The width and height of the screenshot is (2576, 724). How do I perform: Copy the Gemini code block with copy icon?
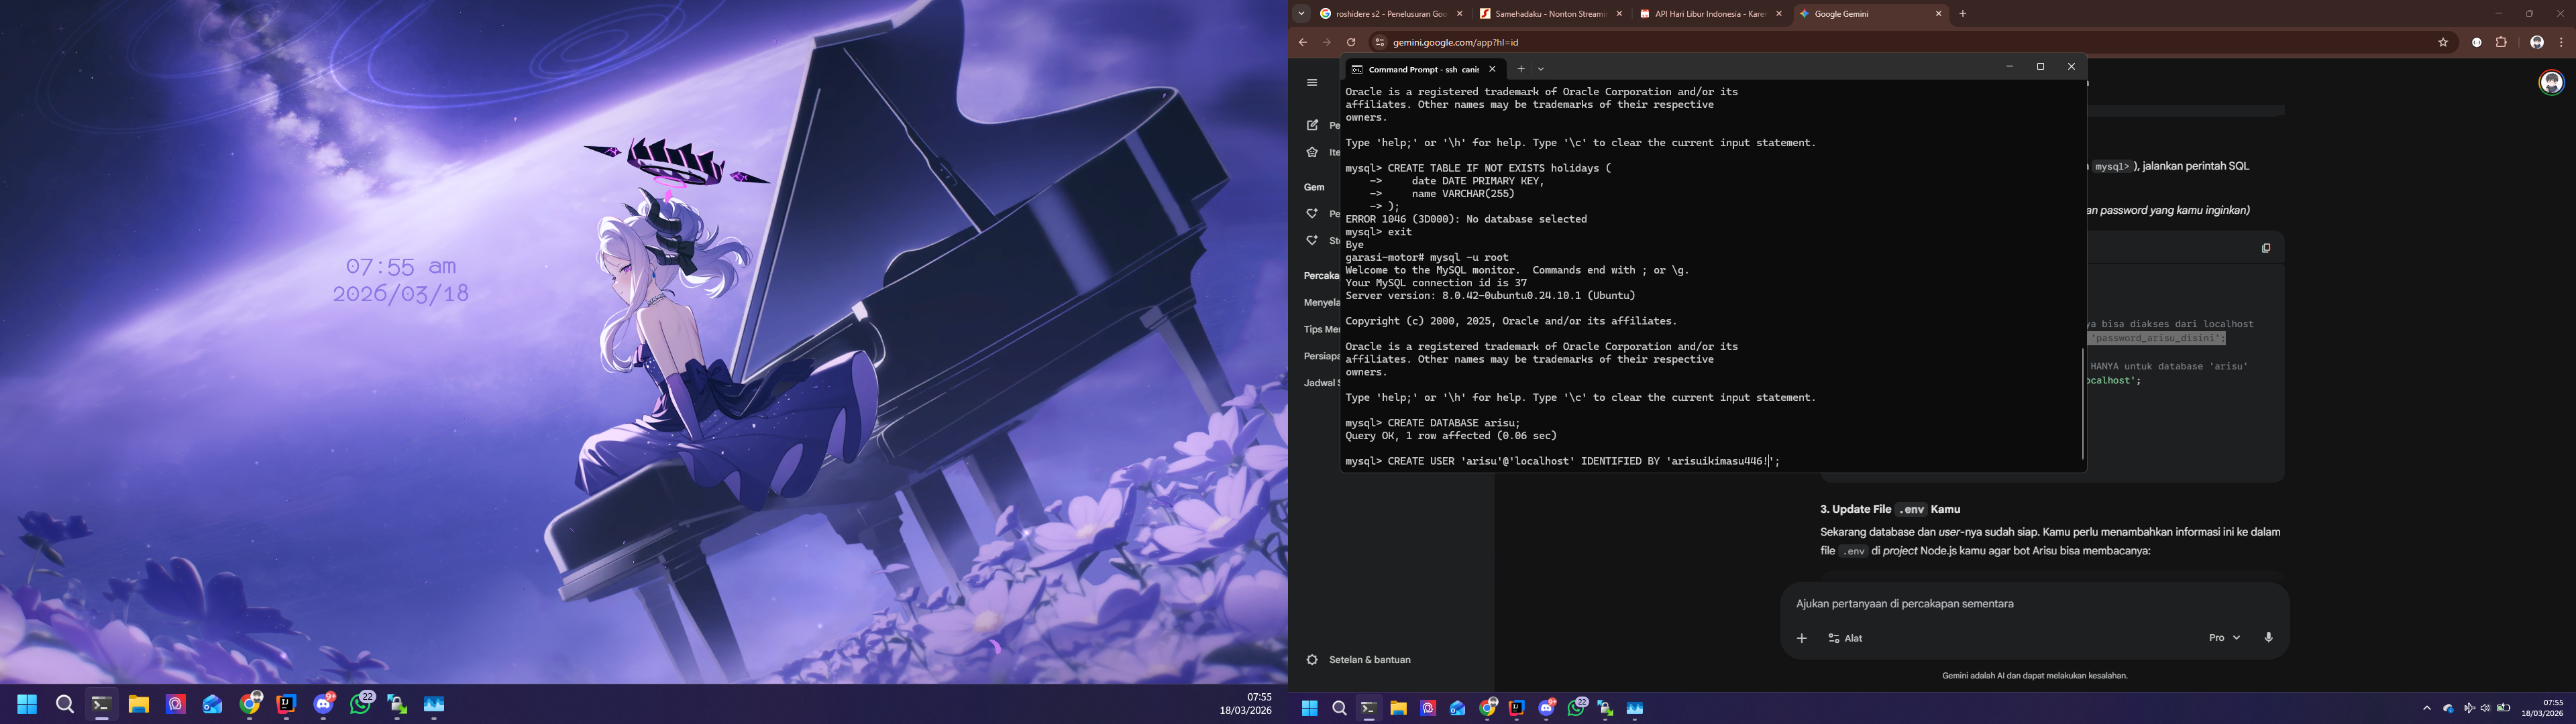coord(2266,248)
